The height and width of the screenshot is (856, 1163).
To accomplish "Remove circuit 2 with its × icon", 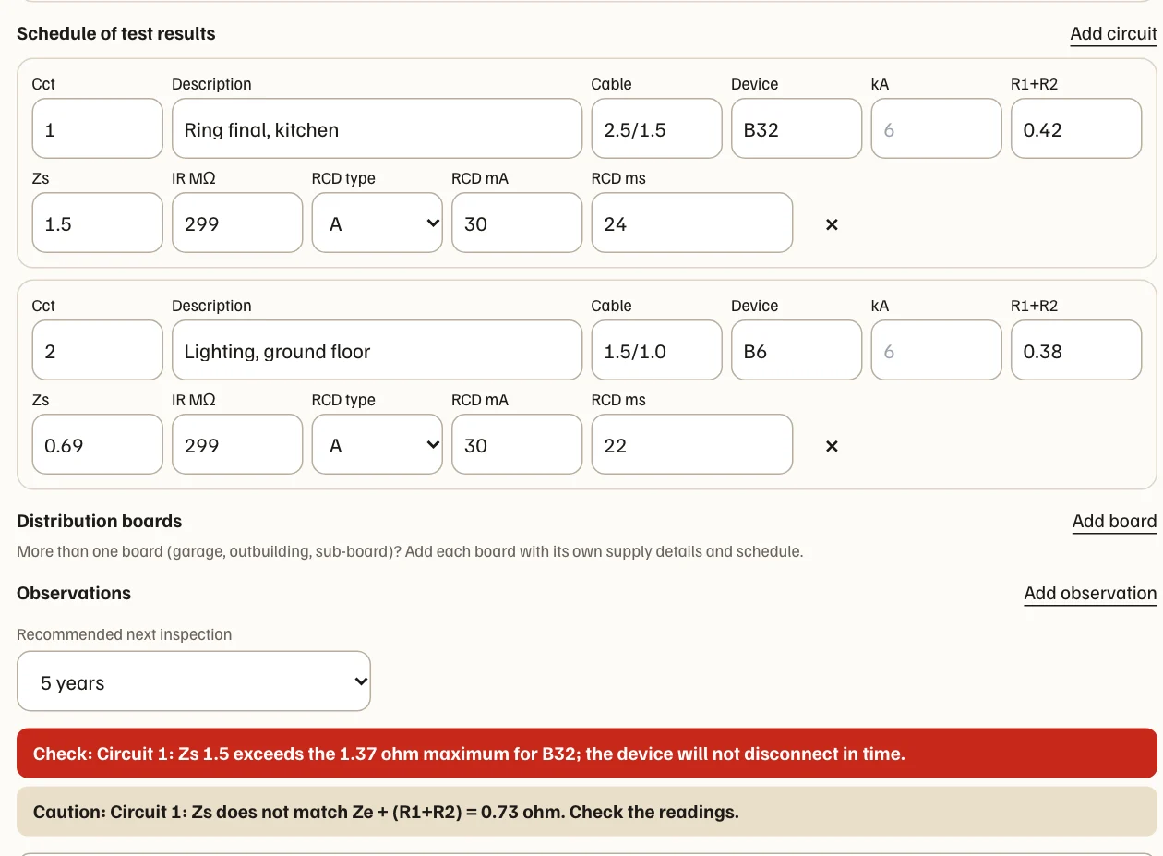I will [x=832, y=446].
